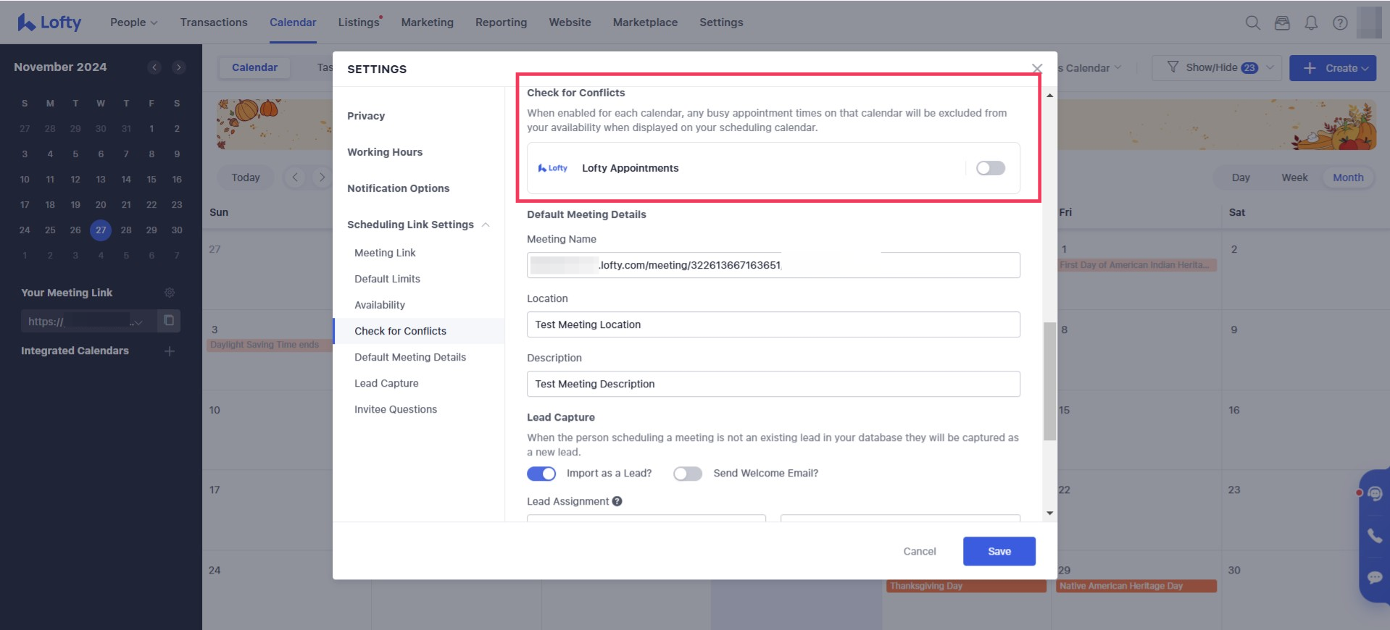Collapse the Scheduling Link Settings section
This screenshot has height=630, width=1390.
pos(486,224)
